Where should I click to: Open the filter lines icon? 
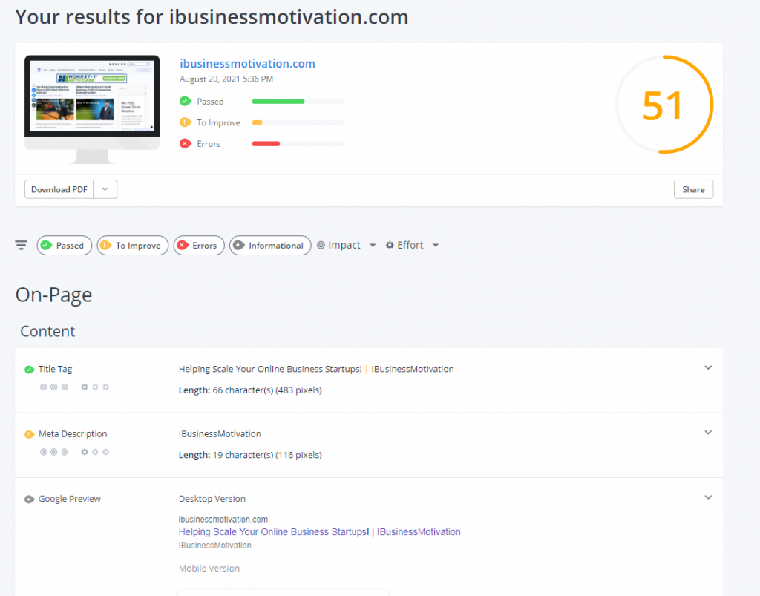coord(22,245)
